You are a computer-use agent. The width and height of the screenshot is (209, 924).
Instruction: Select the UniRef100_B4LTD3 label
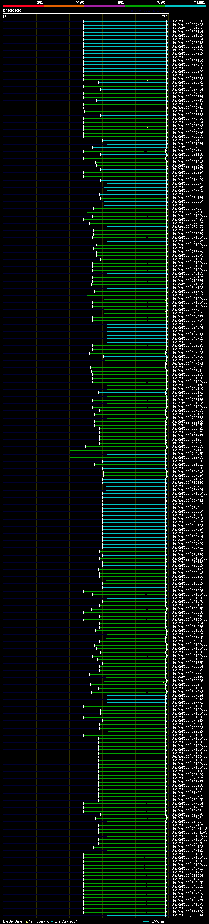187,273
